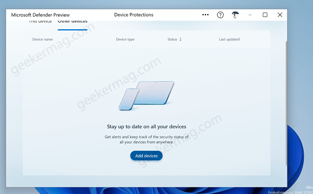
Task: Click the Status column header label
Action: click(172, 39)
